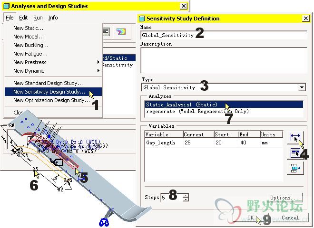Open the Run menu
This screenshot has width=314, height=228.
click(x=38, y=18)
